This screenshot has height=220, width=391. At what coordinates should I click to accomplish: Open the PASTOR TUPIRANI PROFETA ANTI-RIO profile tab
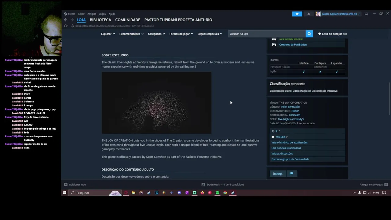[x=178, y=20]
